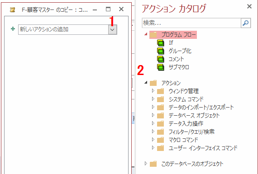Click データのインポート/エクスポート folder icon
The width and height of the screenshot is (258, 174).
(x=160, y=107)
